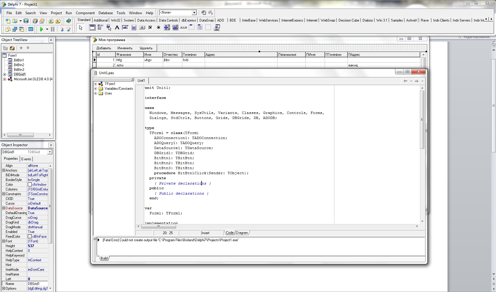Click the Trace Into debugger icon
The width and height of the screenshot is (496, 292).
62,29
